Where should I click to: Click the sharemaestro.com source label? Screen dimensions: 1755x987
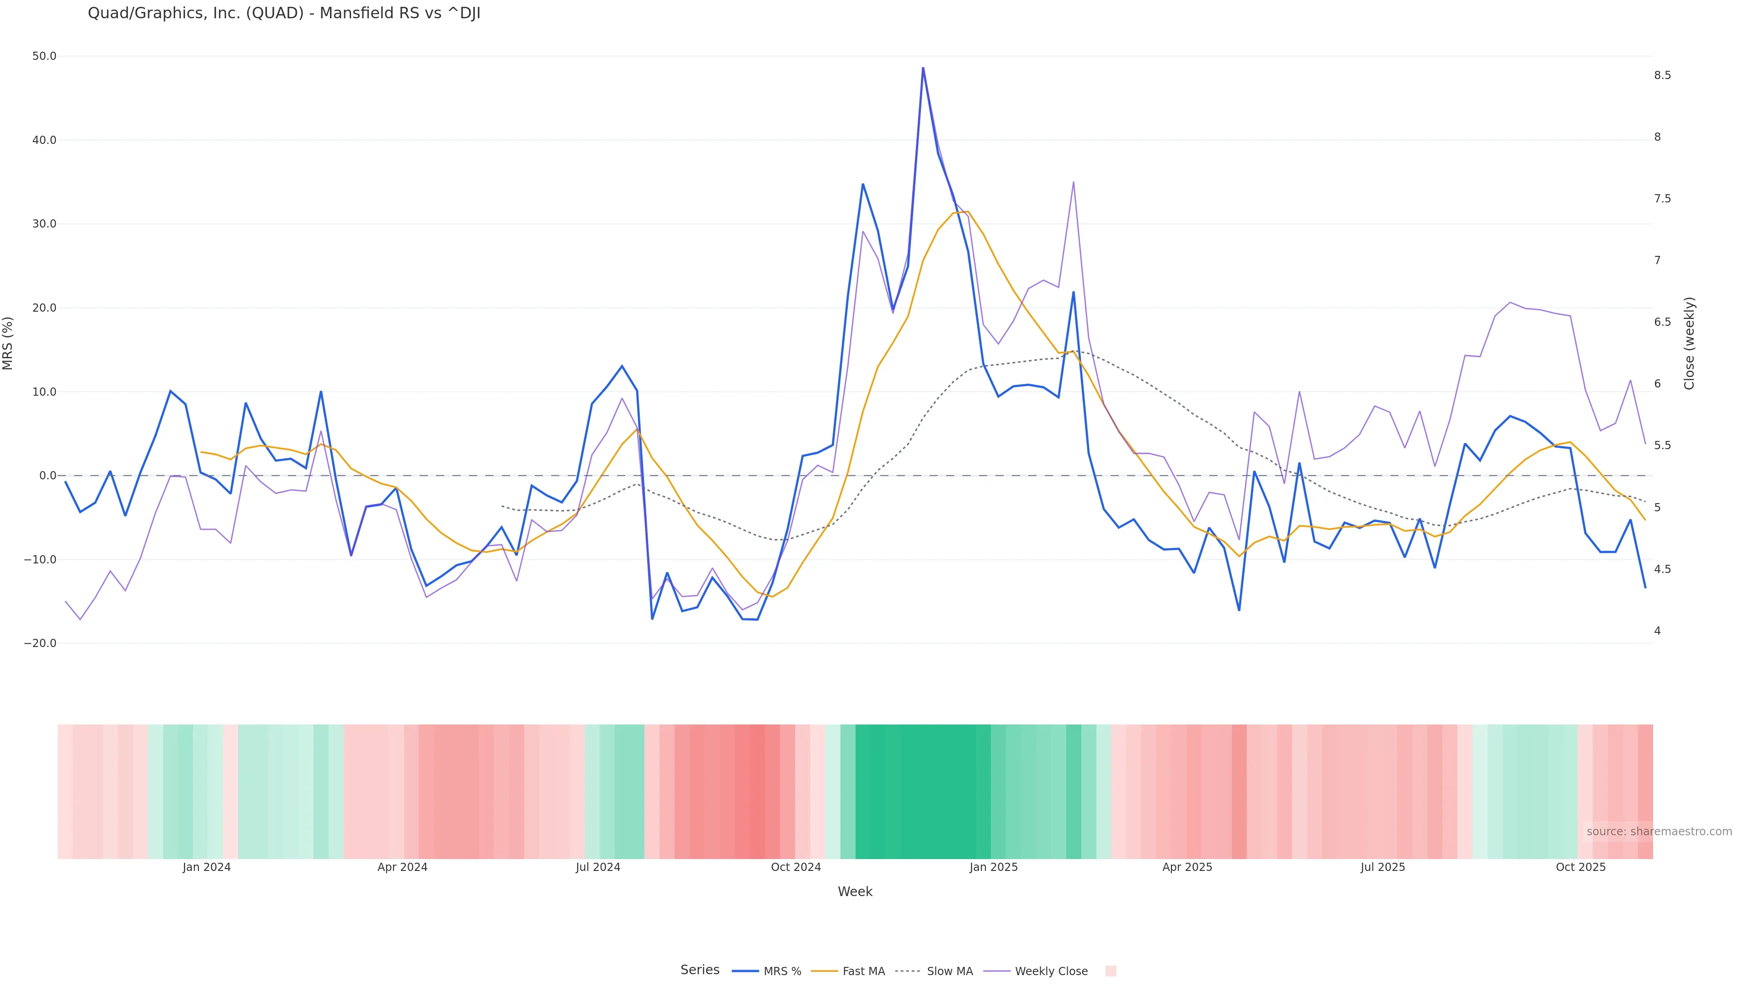1659,832
